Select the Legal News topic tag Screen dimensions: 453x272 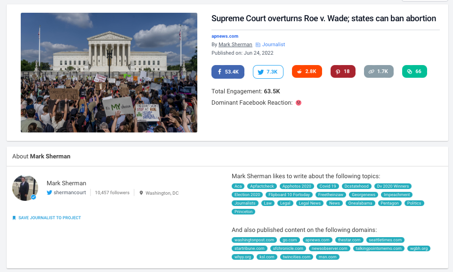(309, 203)
